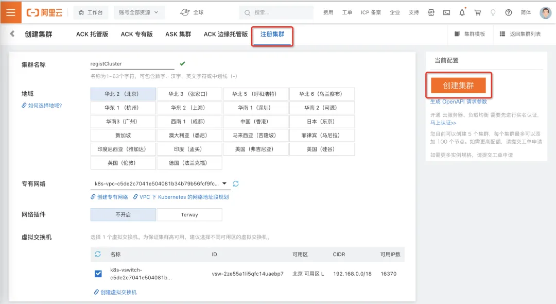Switch to the ASK 集群 tab

(178, 34)
